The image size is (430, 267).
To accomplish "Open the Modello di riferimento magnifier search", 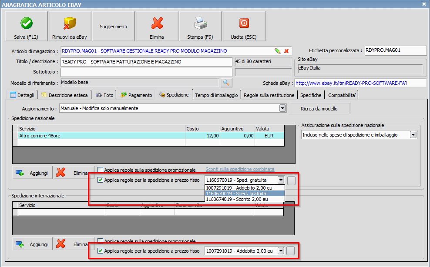I will 226,83.
